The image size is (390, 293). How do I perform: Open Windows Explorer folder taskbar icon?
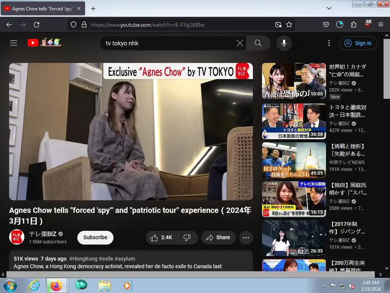click(x=105, y=285)
